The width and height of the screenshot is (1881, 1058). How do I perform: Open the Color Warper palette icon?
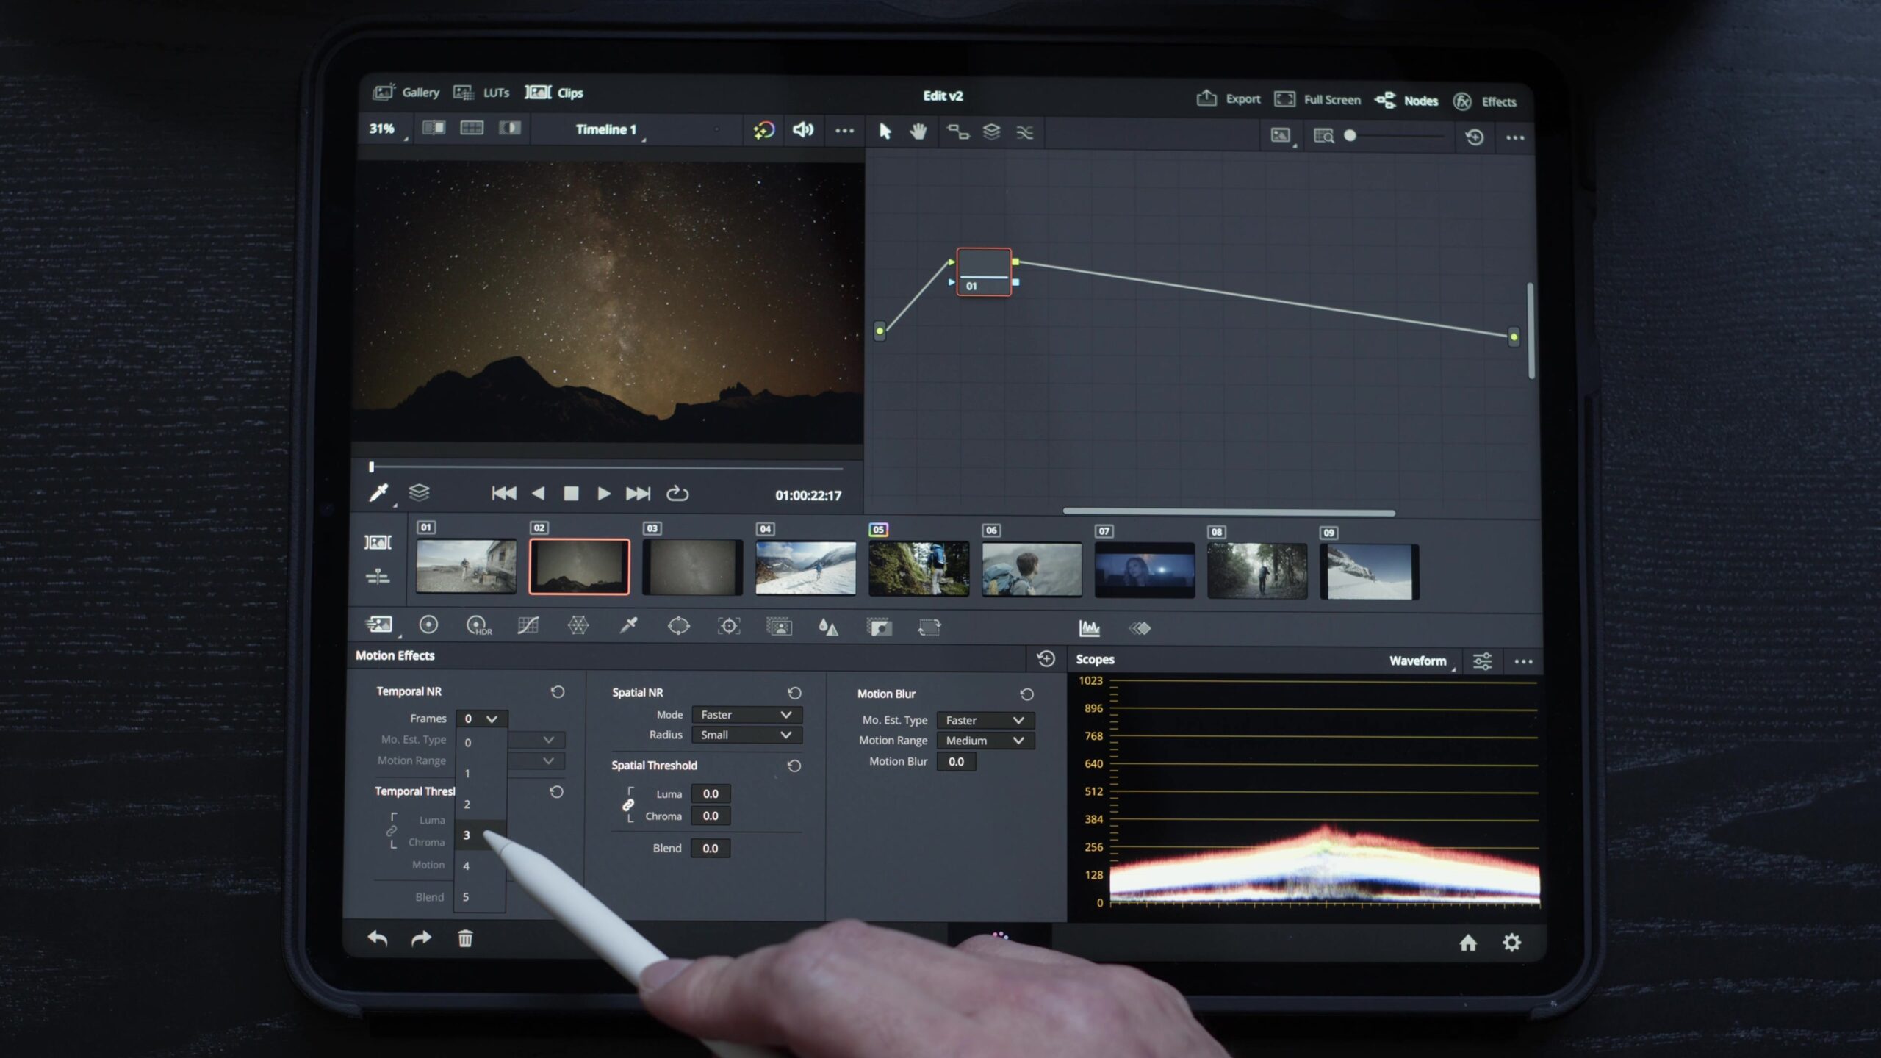pos(578,625)
